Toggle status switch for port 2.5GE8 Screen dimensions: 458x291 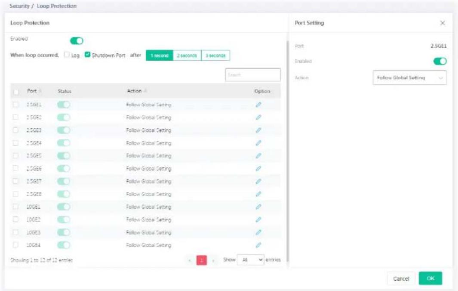pos(63,194)
